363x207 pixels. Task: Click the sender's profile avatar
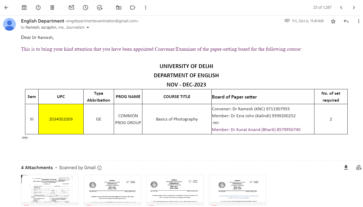click(9, 25)
